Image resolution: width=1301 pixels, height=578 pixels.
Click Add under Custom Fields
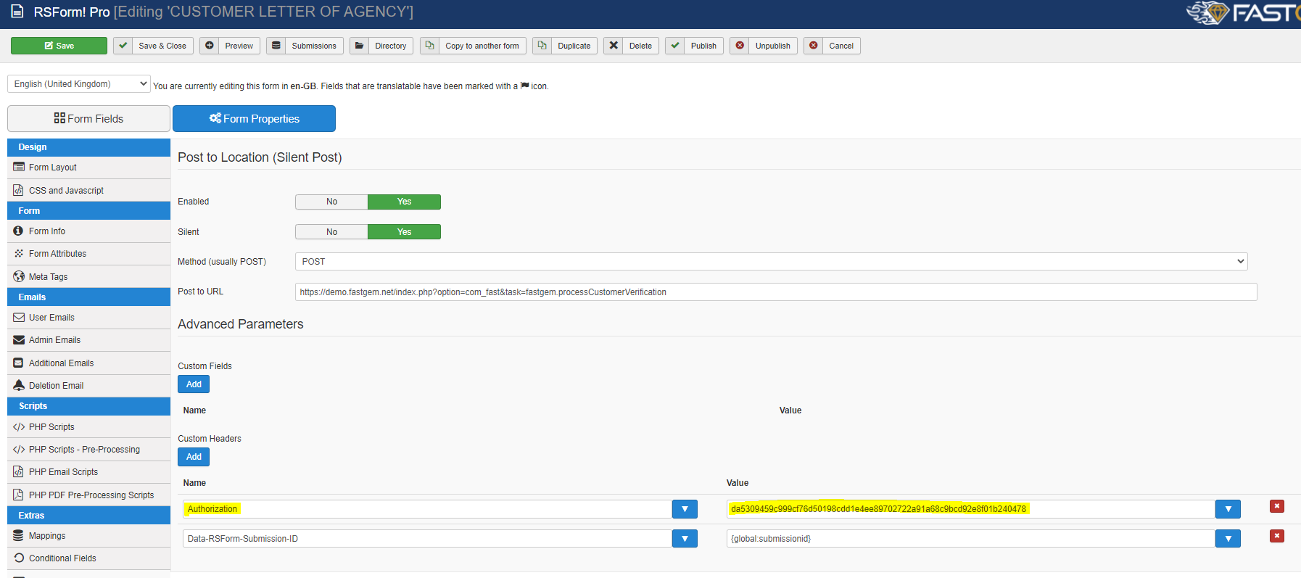pyautogui.click(x=194, y=384)
